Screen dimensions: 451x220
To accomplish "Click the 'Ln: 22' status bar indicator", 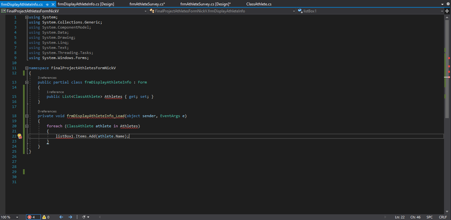I will click(x=400, y=217).
